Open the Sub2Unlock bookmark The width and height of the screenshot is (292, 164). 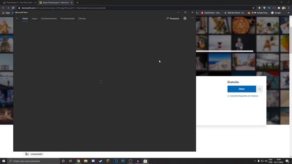point(211,13)
